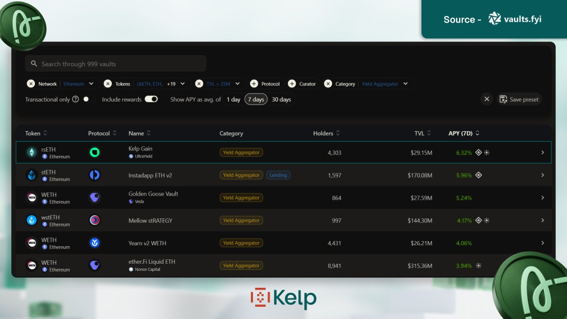Screen dimensions: 567x319
Task: Sort by the TVL column header
Action: click(x=423, y=133)
